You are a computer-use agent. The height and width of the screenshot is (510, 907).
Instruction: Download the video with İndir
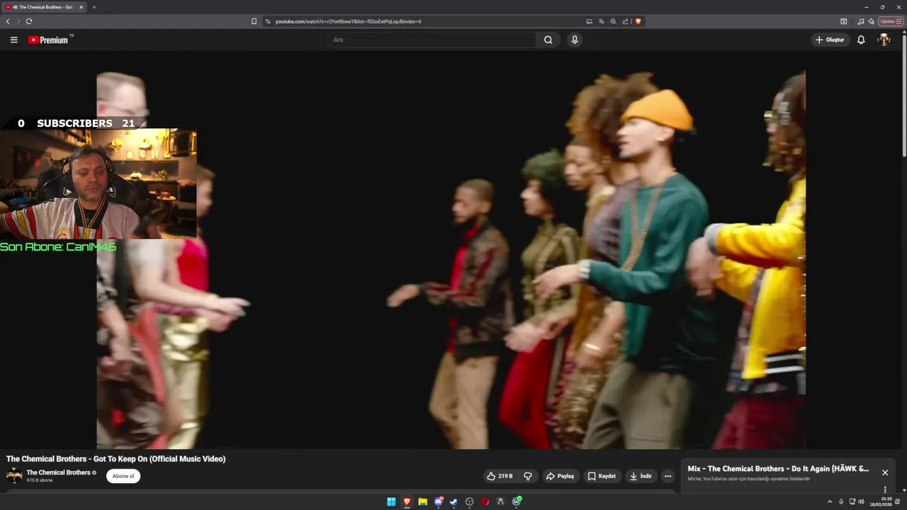[641, 476]
